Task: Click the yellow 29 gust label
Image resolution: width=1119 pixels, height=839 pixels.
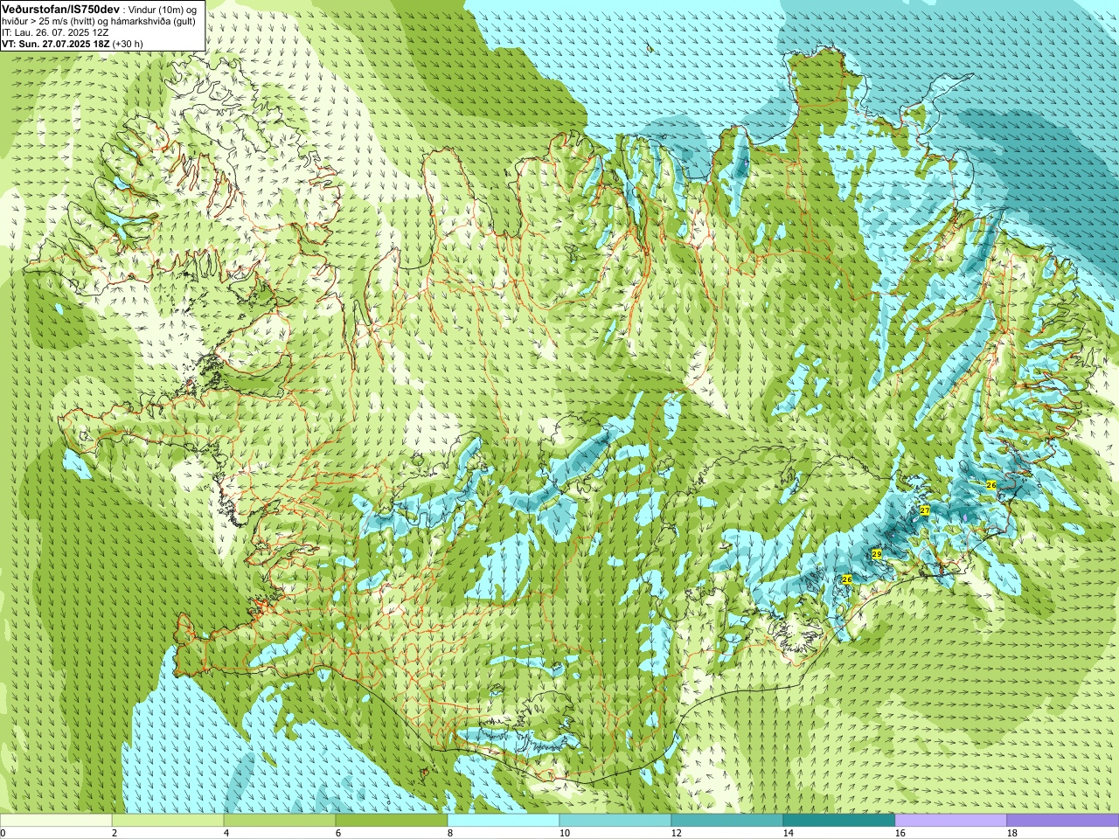Action: pyautogui.click(x=877, y=554)
